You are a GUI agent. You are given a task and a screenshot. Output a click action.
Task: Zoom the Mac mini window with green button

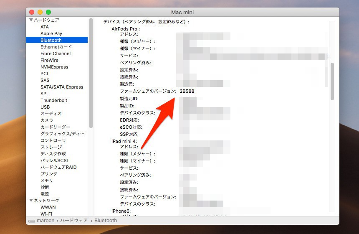click(48, 12)
